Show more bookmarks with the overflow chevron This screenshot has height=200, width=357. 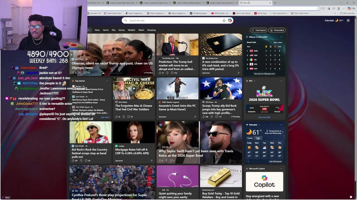click(x=335, y=13)
